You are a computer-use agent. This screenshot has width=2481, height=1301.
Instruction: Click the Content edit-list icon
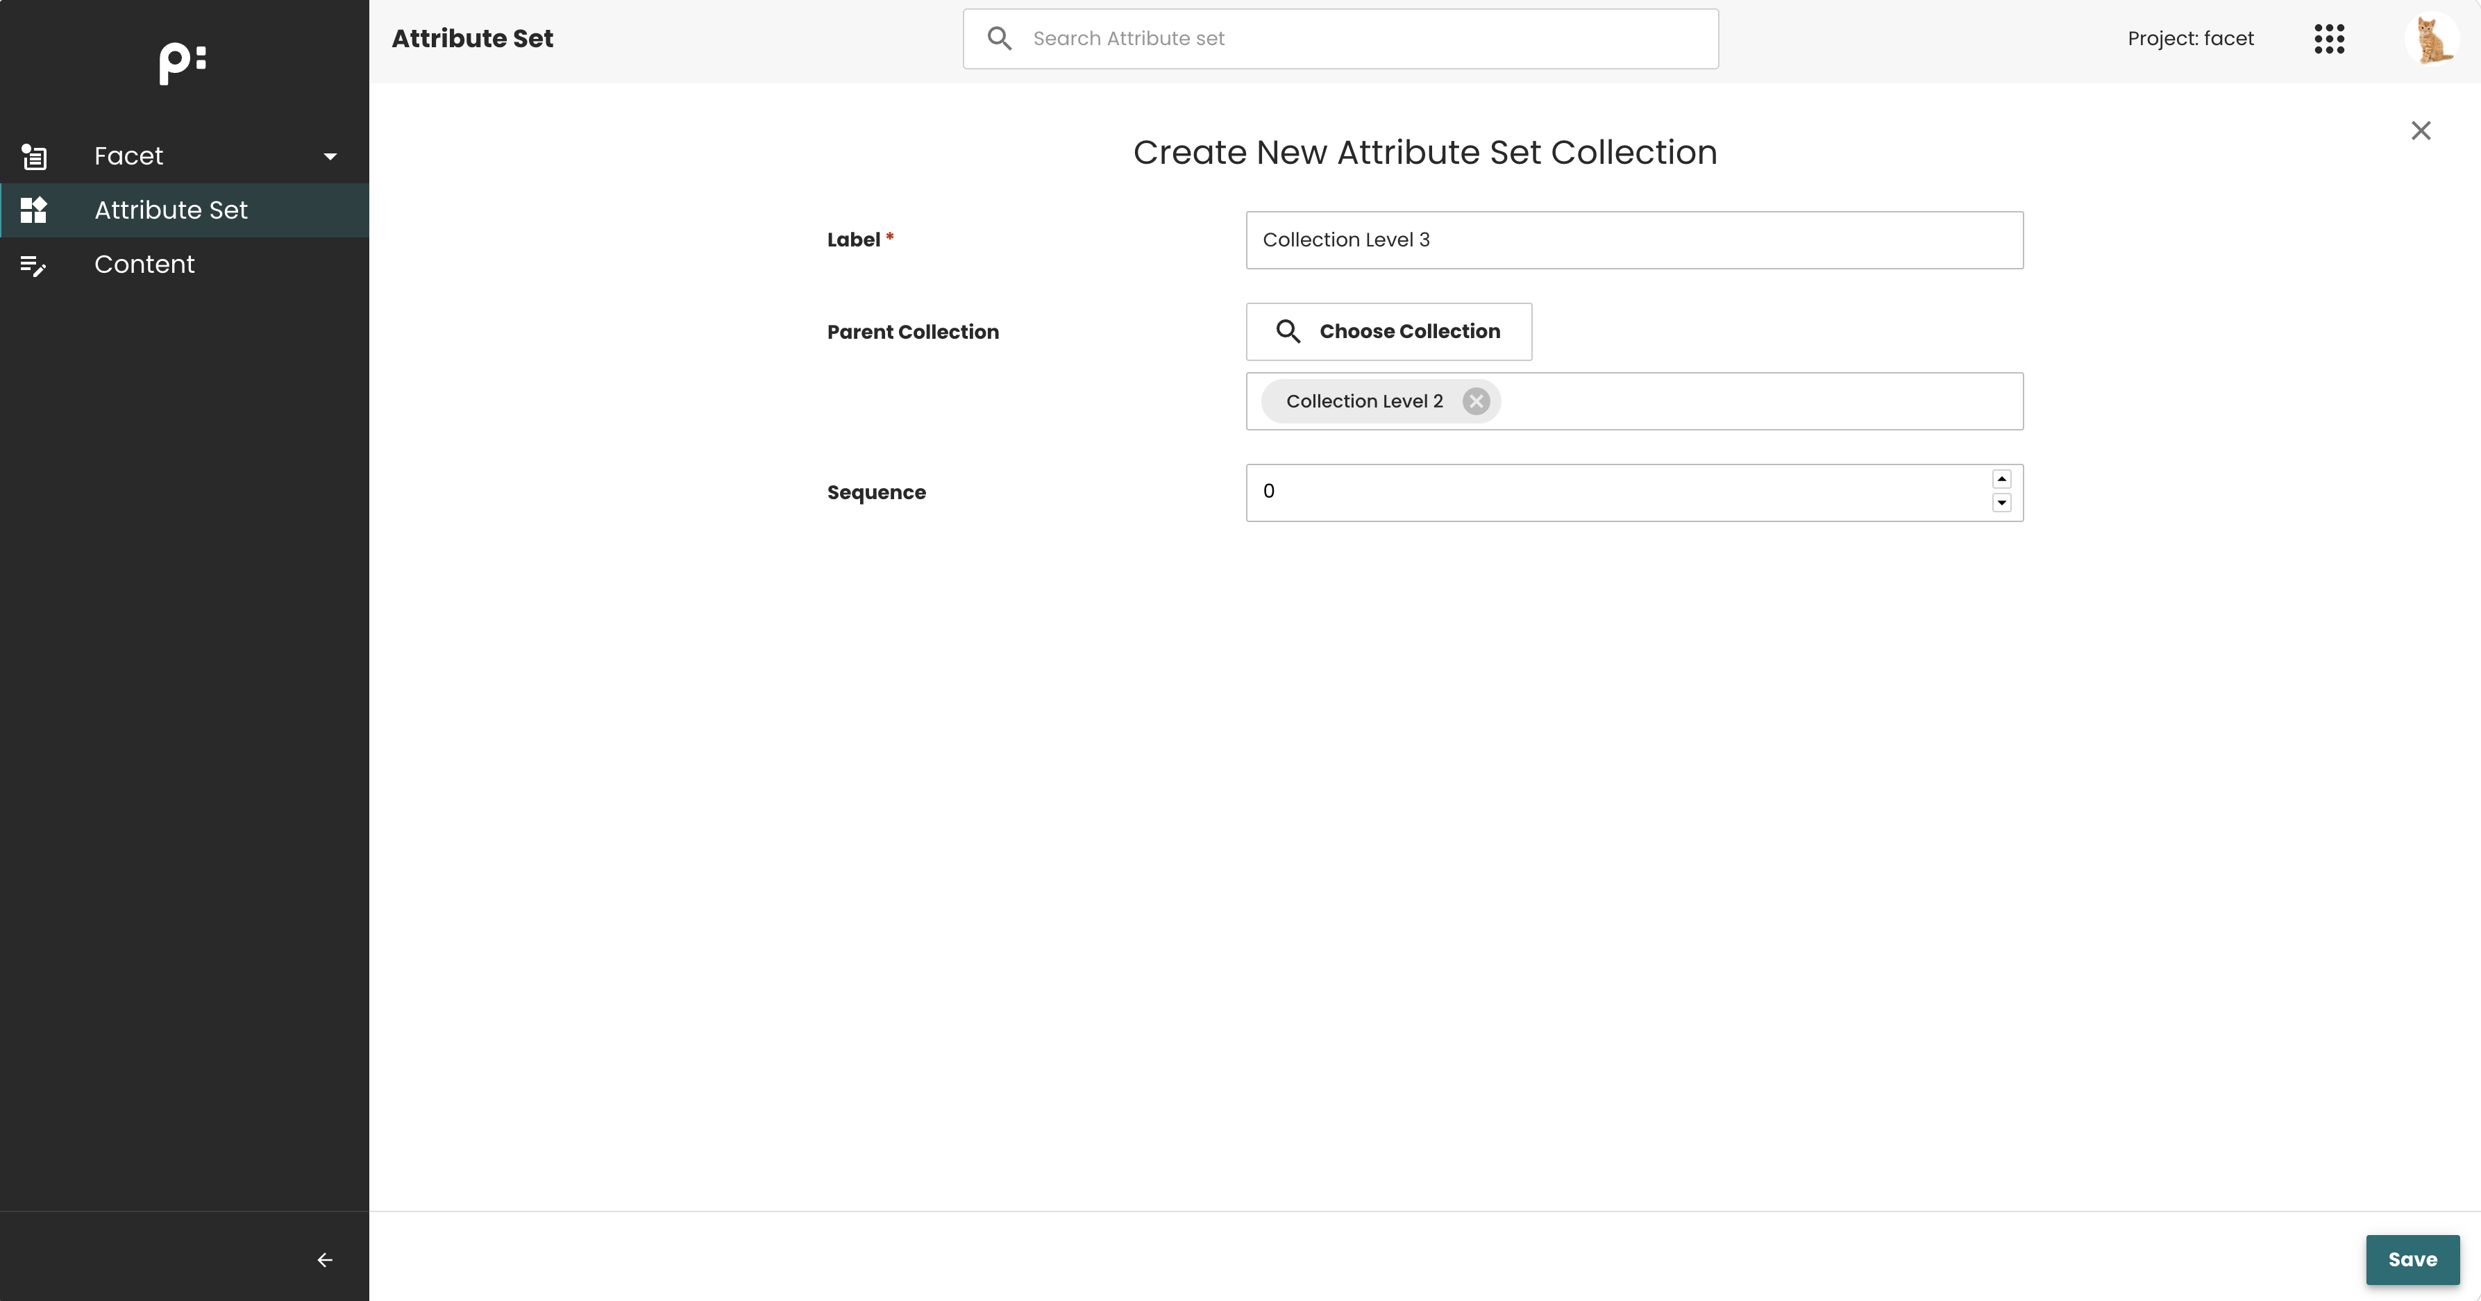(x=34, y=265)
